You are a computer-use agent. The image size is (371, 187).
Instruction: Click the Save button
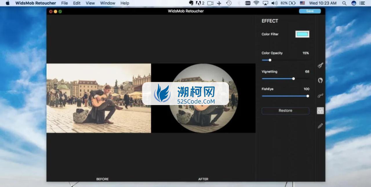(310, 11)
